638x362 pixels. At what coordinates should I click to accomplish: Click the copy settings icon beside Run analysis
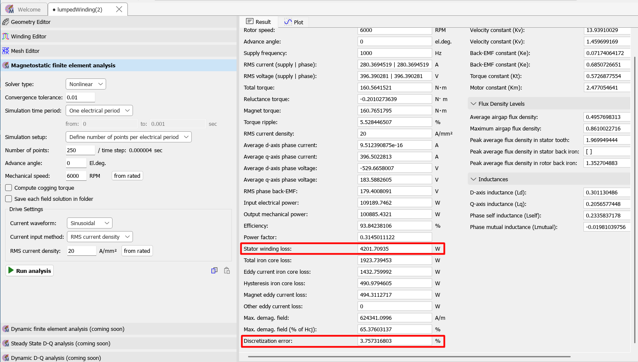click(214, 270)
